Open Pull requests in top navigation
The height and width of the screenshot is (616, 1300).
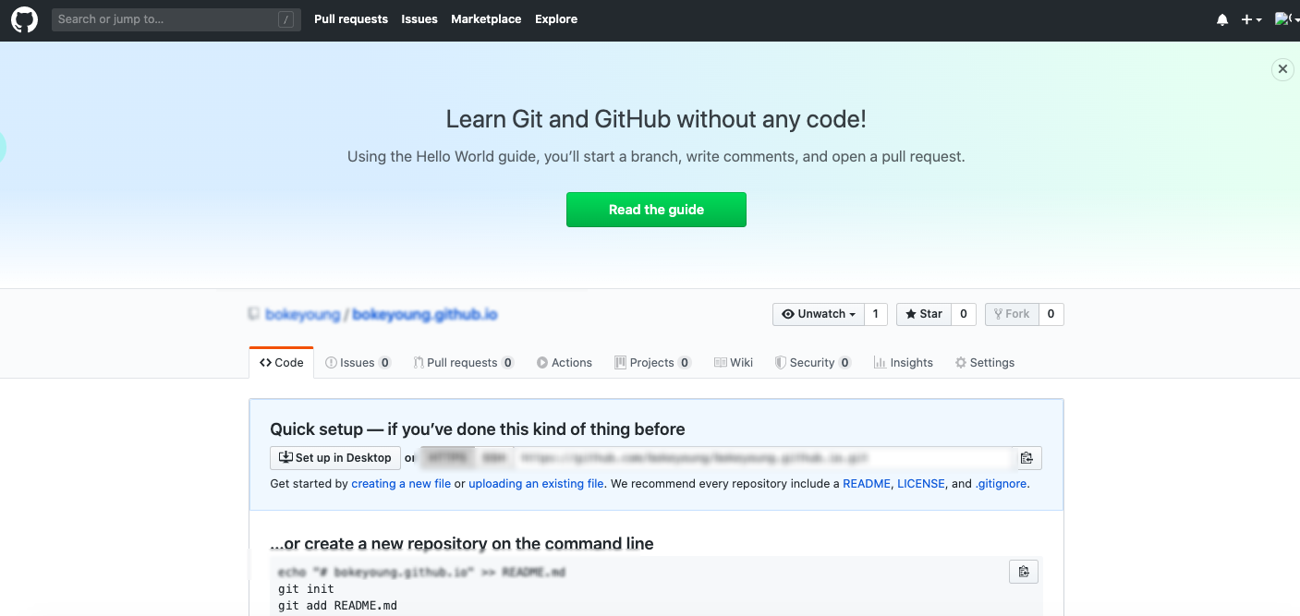pyautogui.click(x=351, y=19)
